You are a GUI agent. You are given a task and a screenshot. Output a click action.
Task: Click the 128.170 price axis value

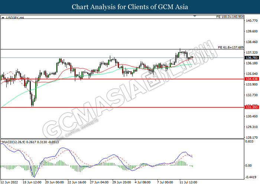tap(252, 137)
